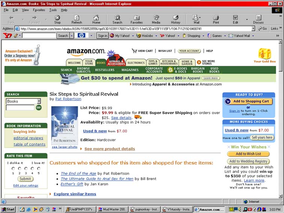
Task: Open the Favorites menu
Action: coord(39,10)
